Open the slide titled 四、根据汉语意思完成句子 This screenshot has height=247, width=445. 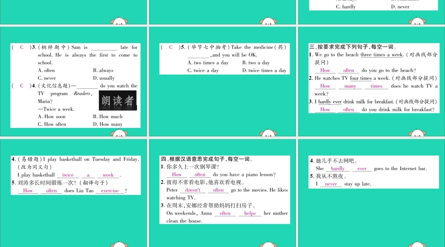click(x=222, y=193)
